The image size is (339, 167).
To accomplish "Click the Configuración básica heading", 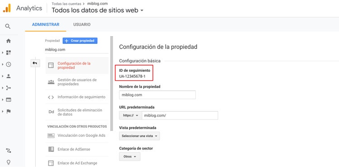I will [x=140, y=61].
